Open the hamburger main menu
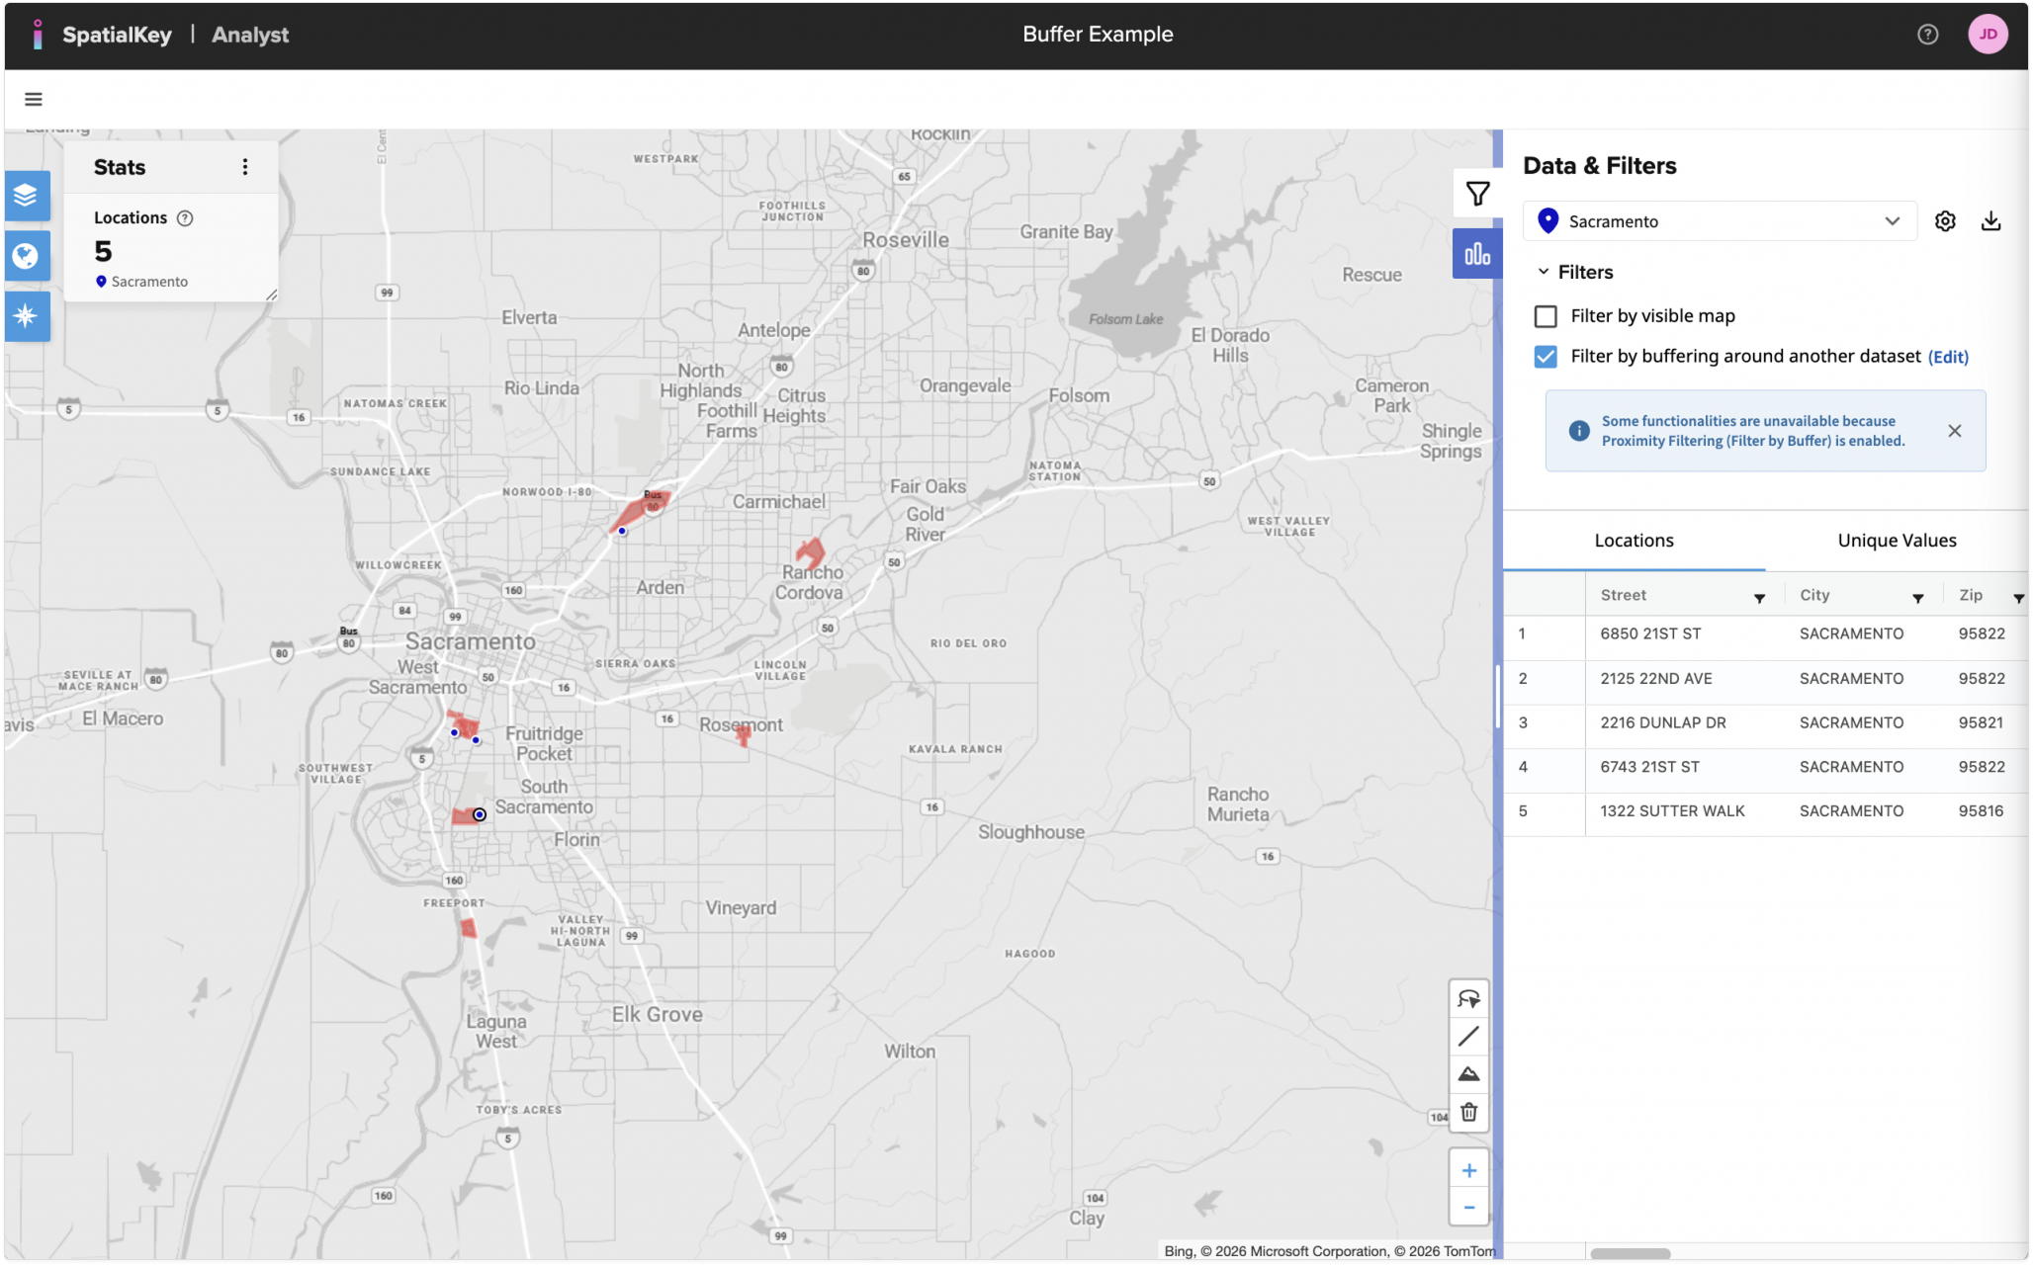Screen dimensions: 2033x1266 (34, 99)
